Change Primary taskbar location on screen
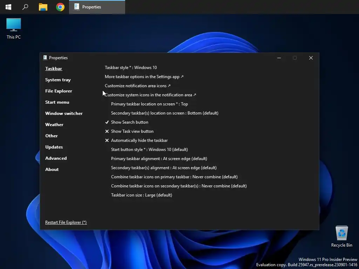The image size is (359, 269). [x=149, y=104]
